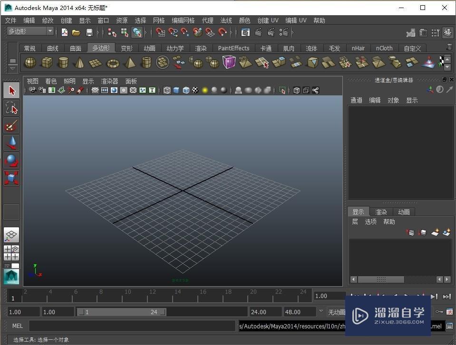Open the 编辑网格 menu

tap(183, 20)
